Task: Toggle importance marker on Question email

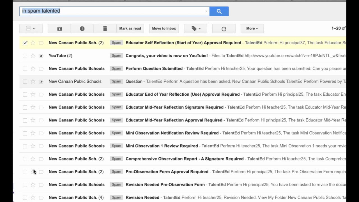Action: (x=41, y=81)
